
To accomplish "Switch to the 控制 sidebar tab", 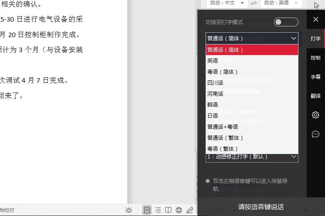I will pos(316,58).
